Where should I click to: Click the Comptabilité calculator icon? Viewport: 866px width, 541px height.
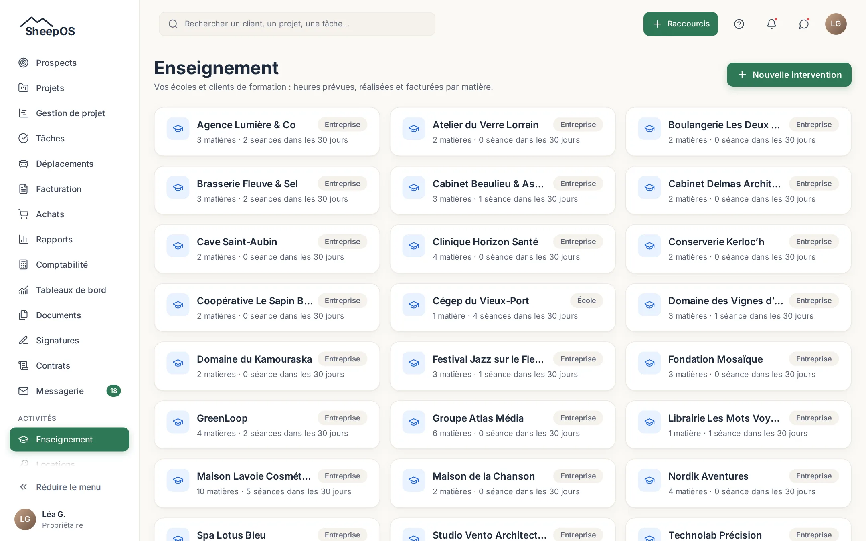click(x=24, y=264)
